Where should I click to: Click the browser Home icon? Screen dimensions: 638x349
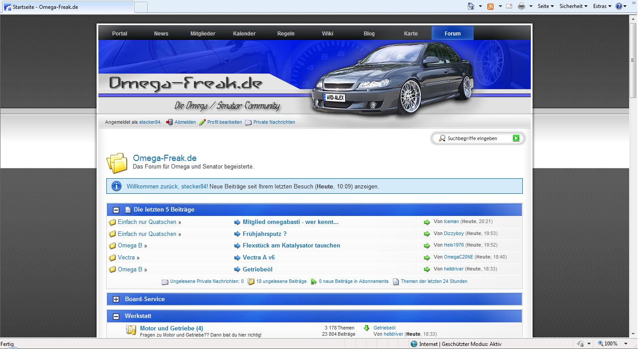471,6
